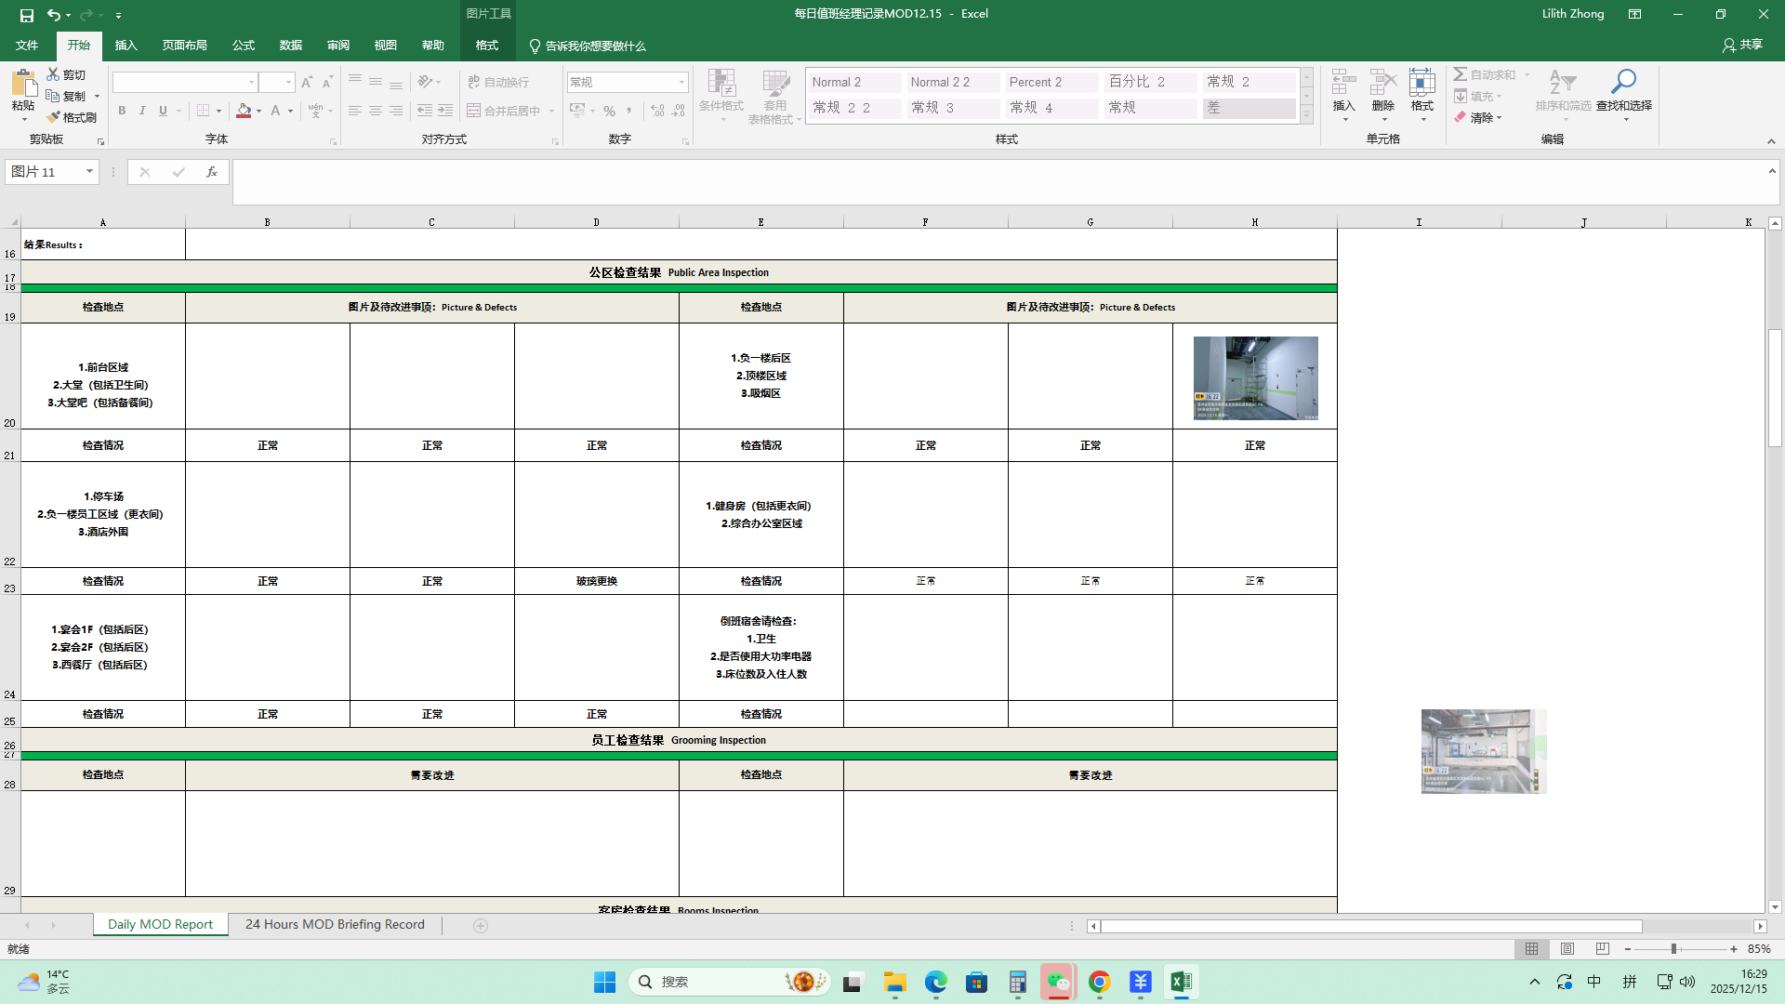
Task: Toggle italic formatting
Action: coord(142,111)
